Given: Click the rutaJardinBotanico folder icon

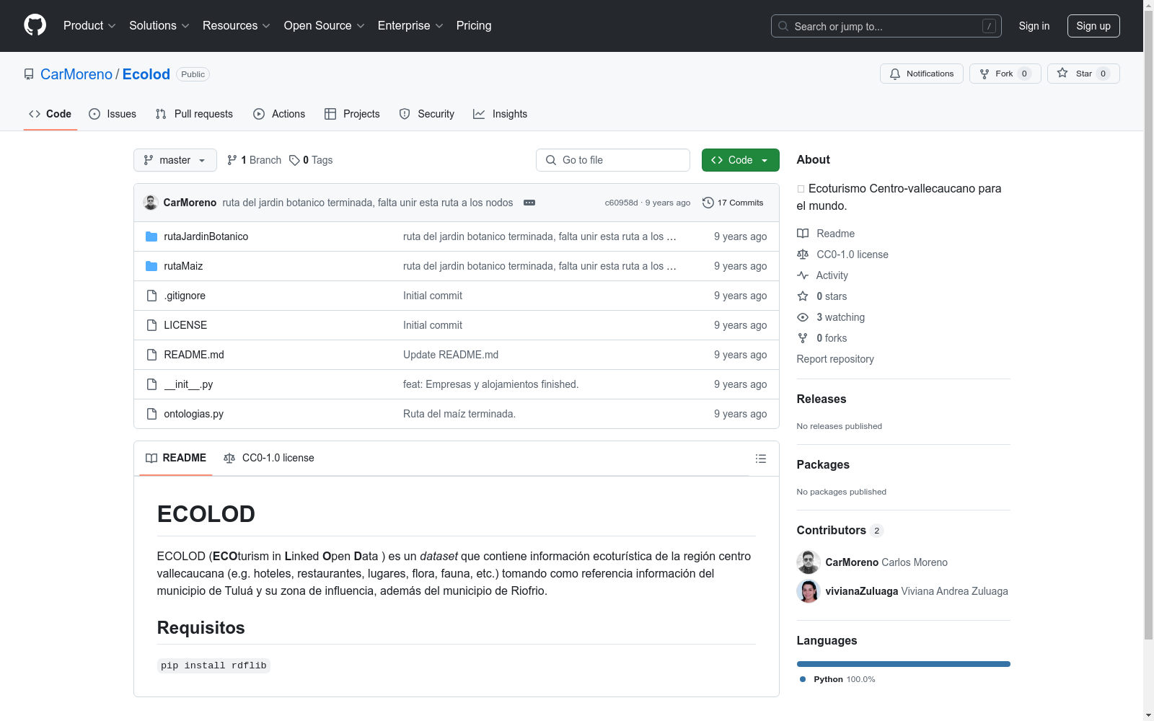Looking at the screenshot, I should point(151,236).
